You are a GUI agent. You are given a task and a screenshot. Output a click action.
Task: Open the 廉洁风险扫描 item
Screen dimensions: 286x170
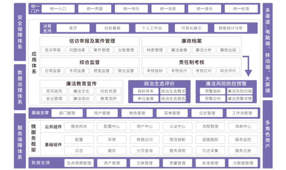[x=240, y=91]
